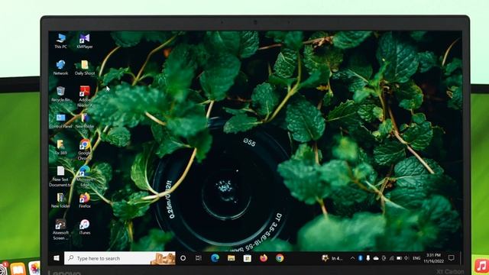This screenshot has height=275, width=489.
Task: Select the Daily Shoot folder
Action: (x=85, y=67)
